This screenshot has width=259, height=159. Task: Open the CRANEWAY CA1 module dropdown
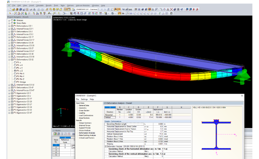(x=98, y=9)
